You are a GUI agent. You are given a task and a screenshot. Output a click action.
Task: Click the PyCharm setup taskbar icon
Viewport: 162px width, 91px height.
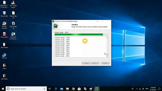click(x=97, y=89)
